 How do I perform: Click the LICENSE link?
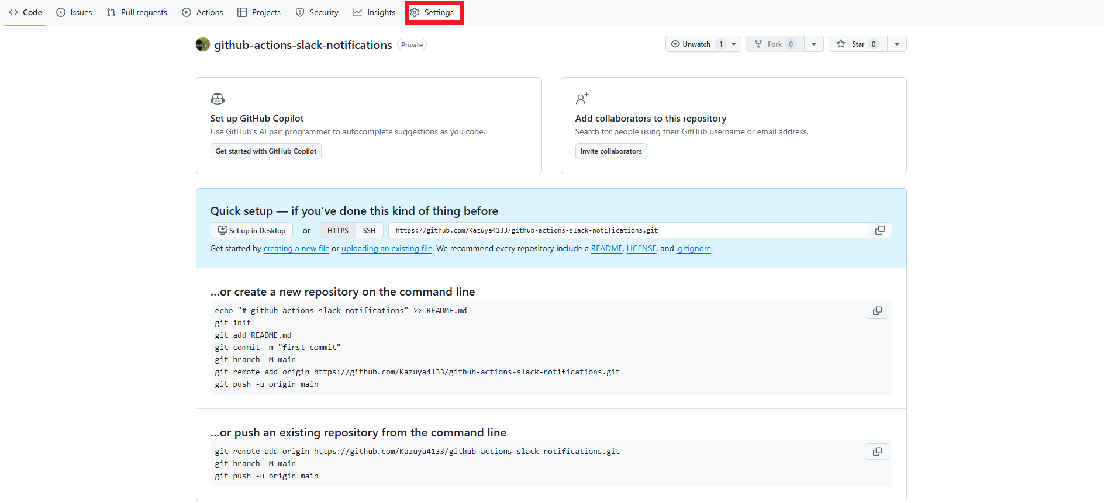point(641,248)
